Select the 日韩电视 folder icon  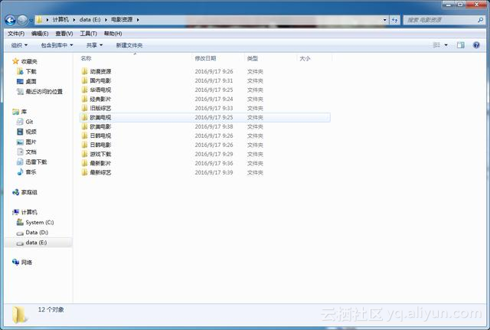click(84, 136)
